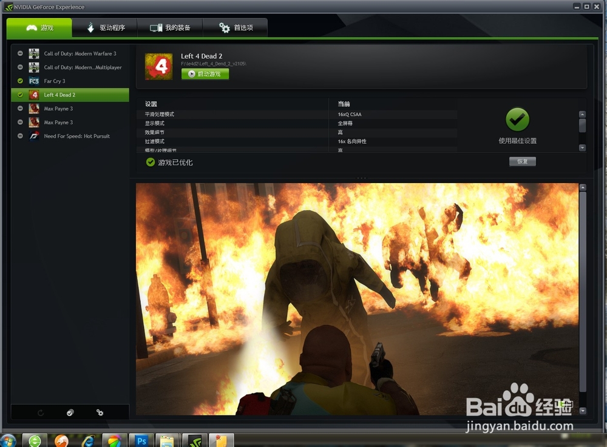Open game scan settings gears icon
This screenshot has width=607, height=447.
(x=100, y=412)
